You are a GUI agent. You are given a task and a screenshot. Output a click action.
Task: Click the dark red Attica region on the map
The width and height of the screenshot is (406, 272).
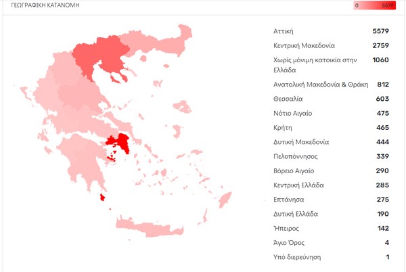pyautogui.click(x=122, y=143)
